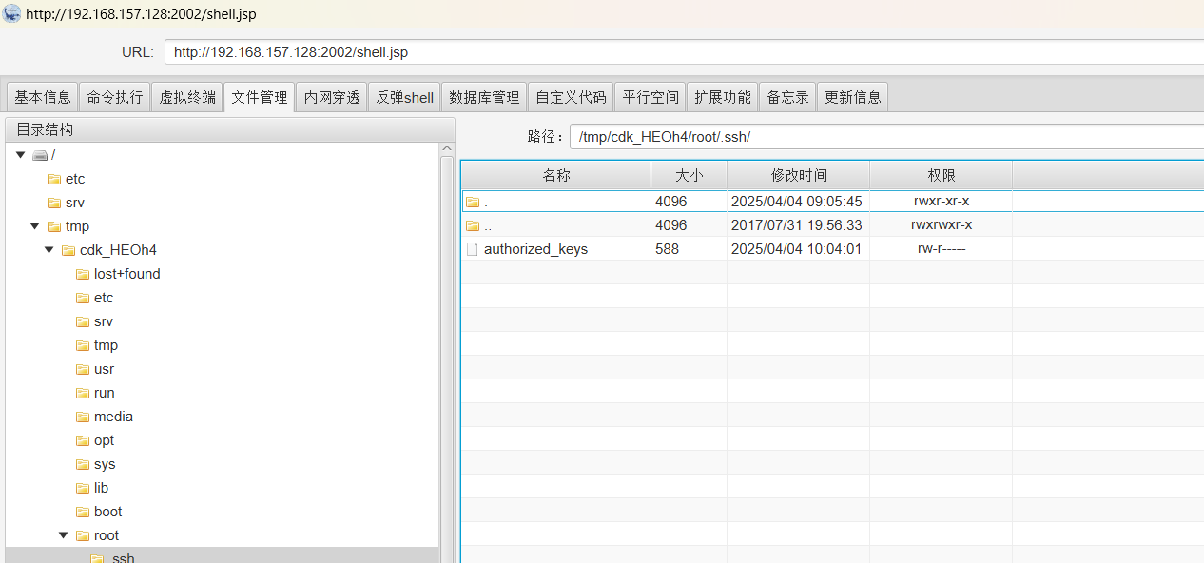The width and height of the screenshot is (1204, 563).
Task: Click the cdk_HEOh4 folder icon
Action: 68,250
